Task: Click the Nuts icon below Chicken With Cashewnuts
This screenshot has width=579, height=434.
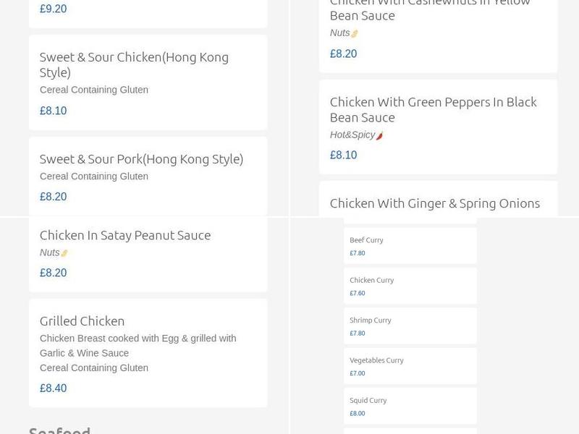Action: click(352, 32)
